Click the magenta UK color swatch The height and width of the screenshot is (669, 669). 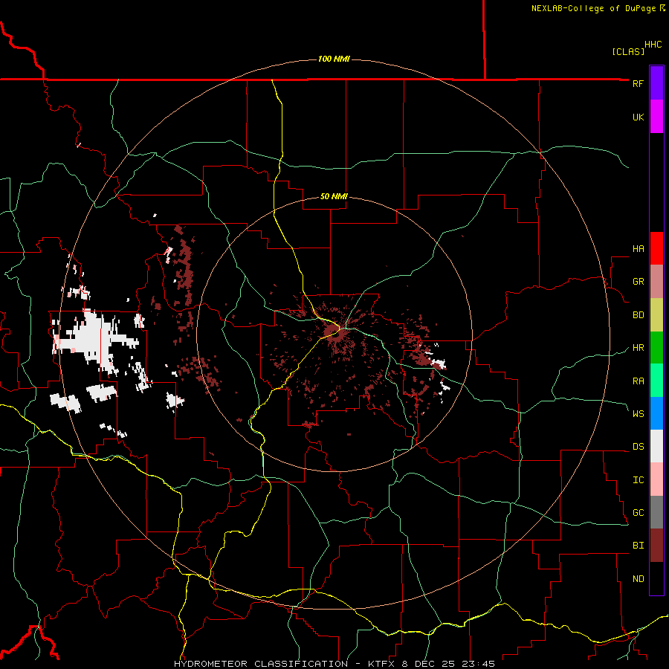tap(656, 117)
